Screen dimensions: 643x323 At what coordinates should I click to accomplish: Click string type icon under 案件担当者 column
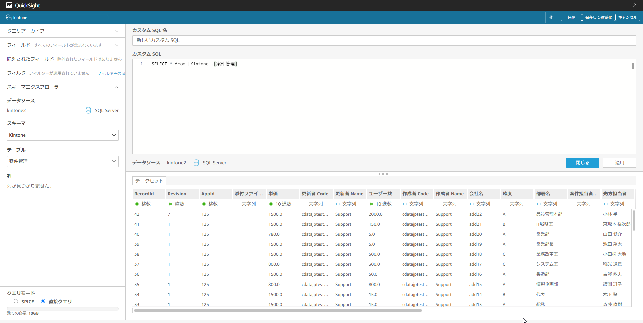pyautogui.click(x=572, y=204)
